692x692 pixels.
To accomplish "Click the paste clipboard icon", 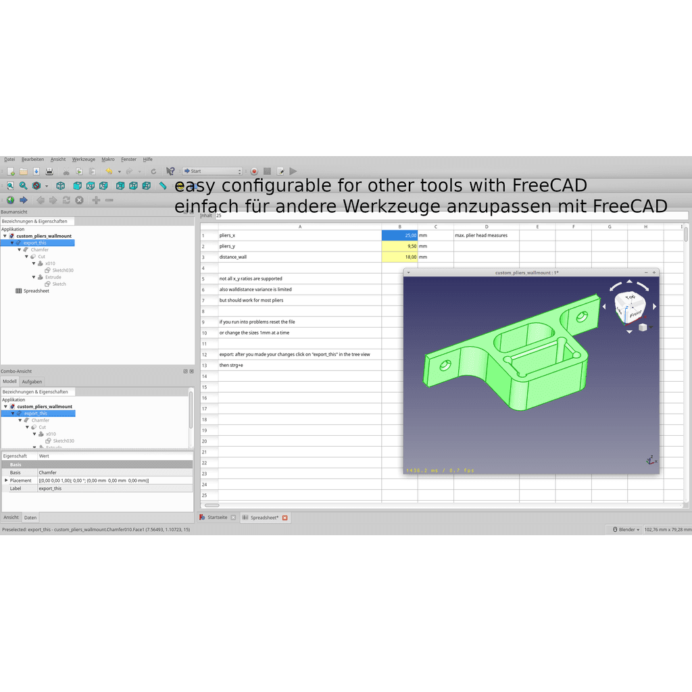I will point(92,171).
